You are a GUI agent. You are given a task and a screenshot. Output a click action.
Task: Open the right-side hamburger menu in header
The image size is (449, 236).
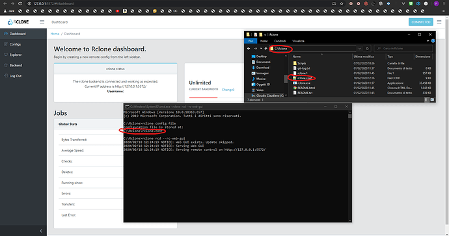point(439,22)
